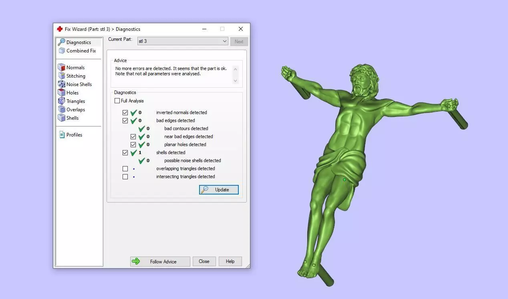Click the green arrow on Follow Advice
The width and height of the screenshot is (508, 299).
coord(136,261)
